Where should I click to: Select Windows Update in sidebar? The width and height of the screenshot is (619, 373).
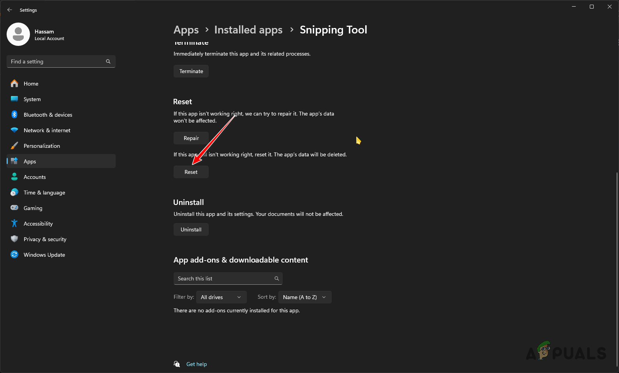(x=61, y=255)
